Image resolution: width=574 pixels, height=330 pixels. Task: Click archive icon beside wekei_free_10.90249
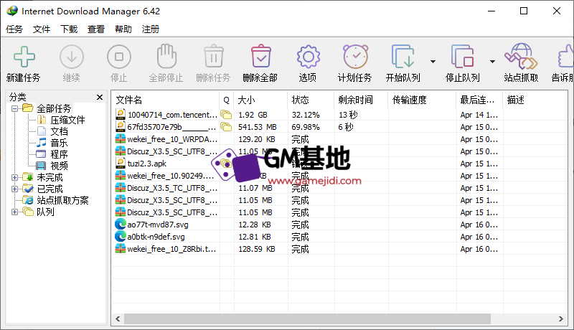(121, 176)
